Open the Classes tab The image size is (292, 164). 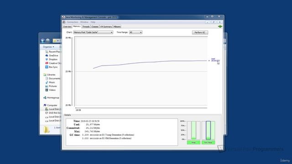[95, 26]
